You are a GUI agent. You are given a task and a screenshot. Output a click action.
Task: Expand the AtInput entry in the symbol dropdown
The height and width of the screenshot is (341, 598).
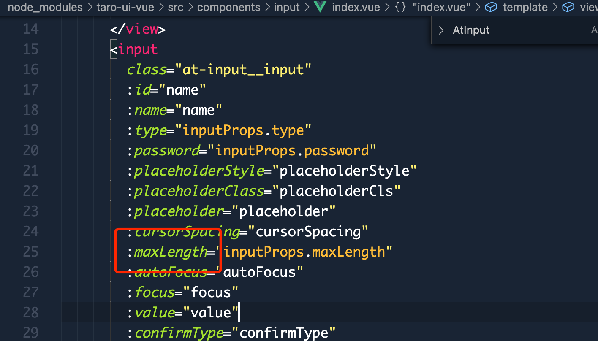441,30
